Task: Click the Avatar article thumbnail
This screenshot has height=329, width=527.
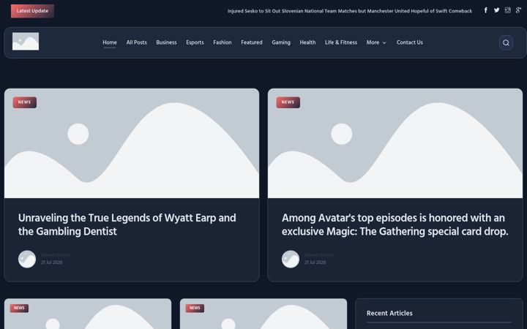Action: coord(395,143)
